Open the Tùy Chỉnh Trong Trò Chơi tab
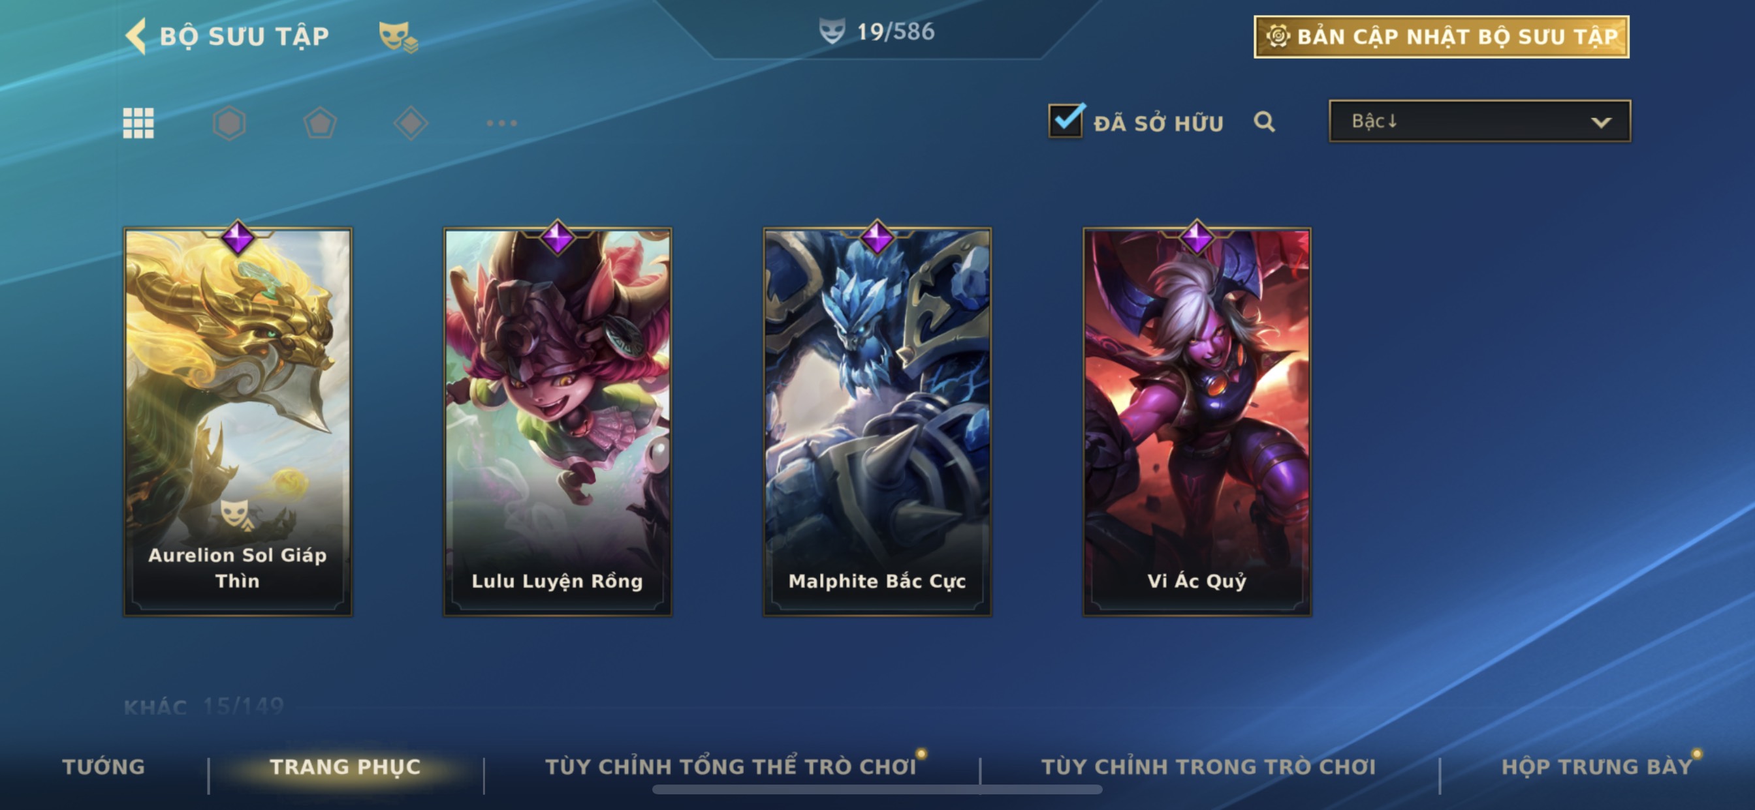 1209,766
